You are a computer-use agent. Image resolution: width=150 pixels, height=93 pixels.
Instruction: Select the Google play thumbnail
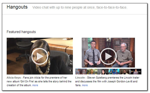tap(136, 72)
